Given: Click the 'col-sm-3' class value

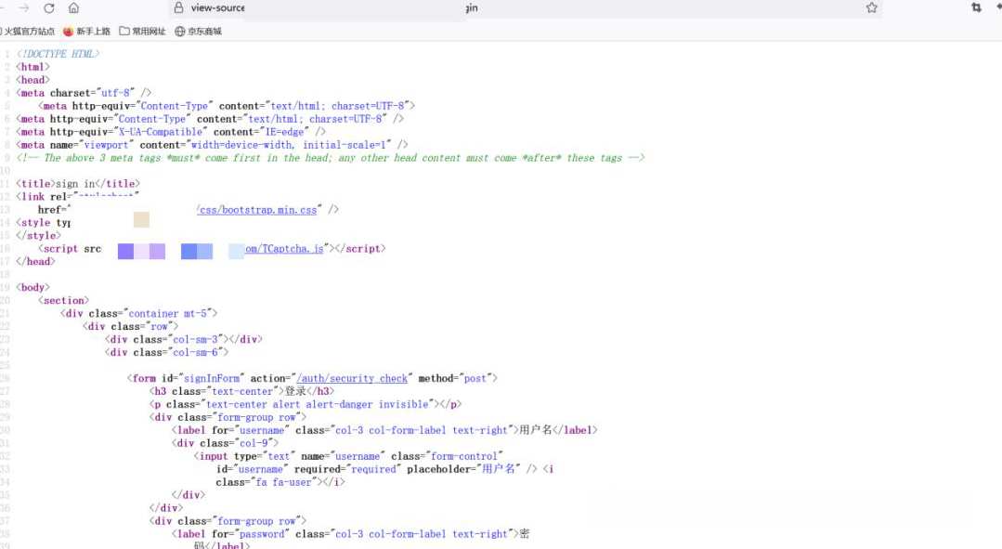Looking at the screenshot, I should coord(195,339).
